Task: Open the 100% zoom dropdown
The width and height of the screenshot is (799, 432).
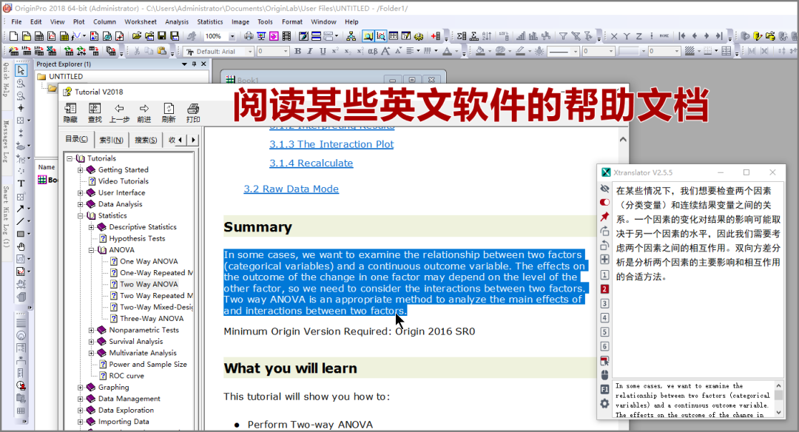Action: click(232, 36)
